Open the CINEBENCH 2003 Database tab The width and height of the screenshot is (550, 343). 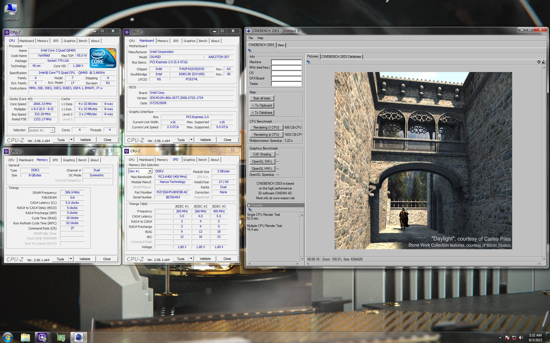click(341, 57)
